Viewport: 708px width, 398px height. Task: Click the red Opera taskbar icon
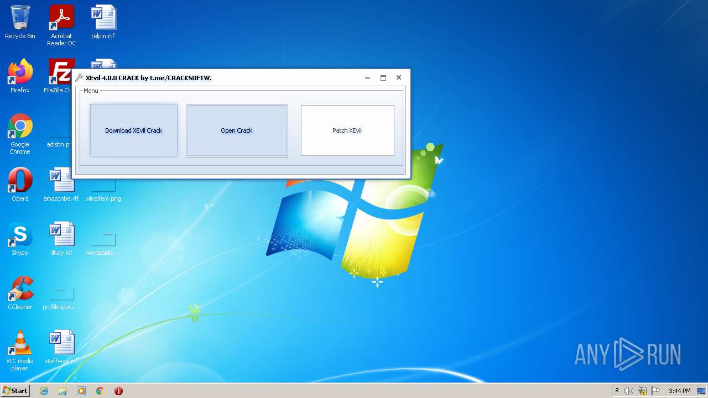pyautogui.click(x=118, y=391)
